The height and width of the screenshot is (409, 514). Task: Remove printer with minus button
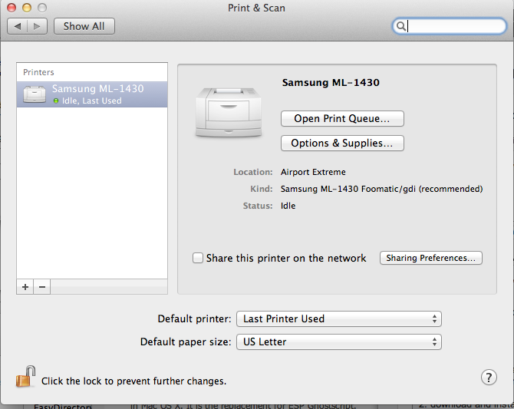click(42, 287)
